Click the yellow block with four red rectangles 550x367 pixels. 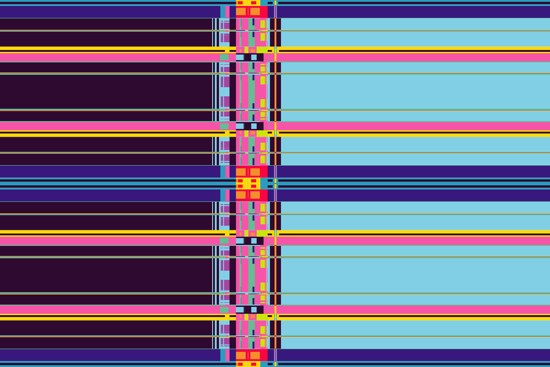pos(247,183)
